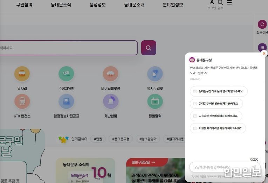Open the 행정정보 menu
Image resolution: width=268 pixels, height=183 pixels.
click(x=97, y=5)
